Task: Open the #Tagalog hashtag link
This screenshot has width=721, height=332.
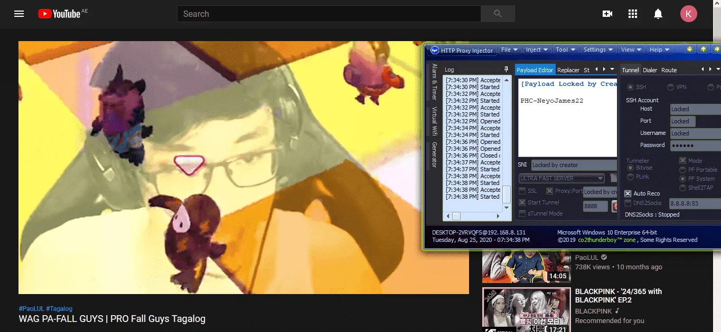Action: (59, 309)
